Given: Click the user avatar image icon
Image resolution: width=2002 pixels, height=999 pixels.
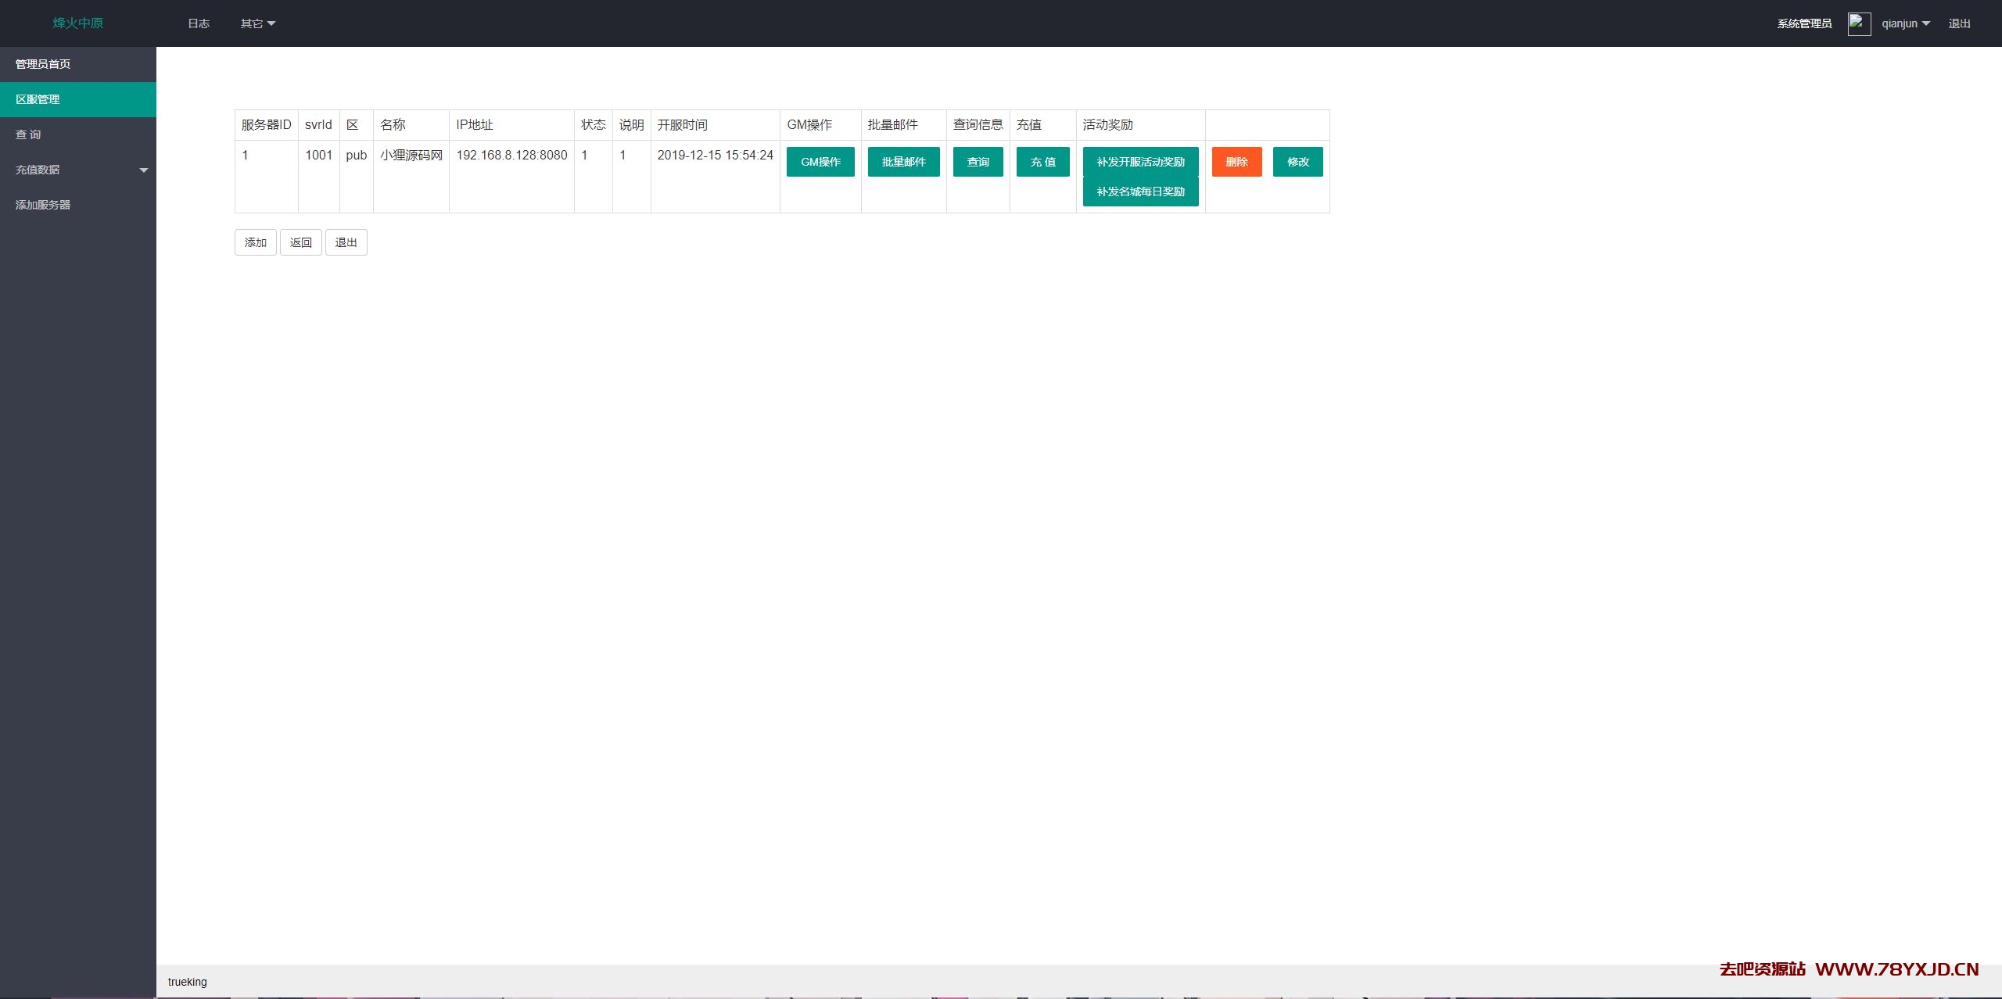Looking at the screenshot, I should click(x=1859, y=23).
